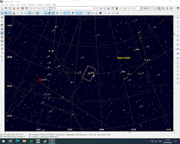This screenshot has height=144, width=180.
Task: Toggle sky background color icon
Action: [100, 13]
